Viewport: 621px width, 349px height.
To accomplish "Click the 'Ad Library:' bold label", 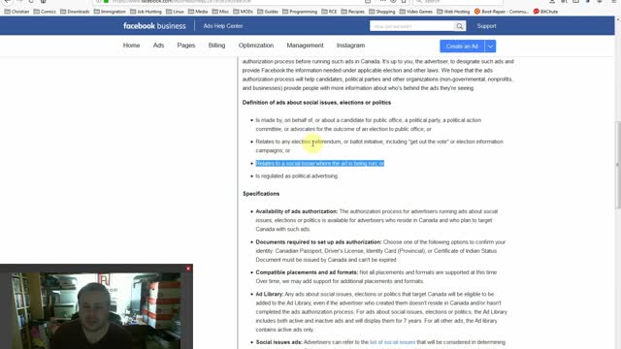I will point(270,294).
